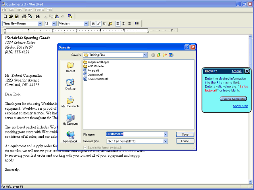The image size is (254, 190).
Task: Toggle Align Right button
Action: point(129,24)
